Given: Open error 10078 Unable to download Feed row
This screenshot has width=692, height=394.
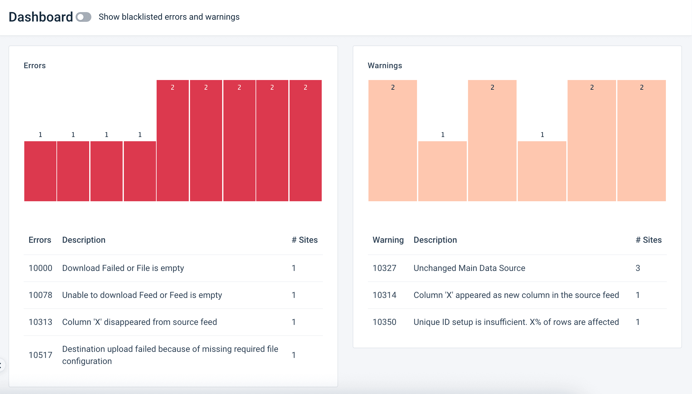Looking at the screenshot, I should 142,295.
